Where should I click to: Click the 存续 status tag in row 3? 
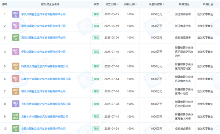[96, 38]
